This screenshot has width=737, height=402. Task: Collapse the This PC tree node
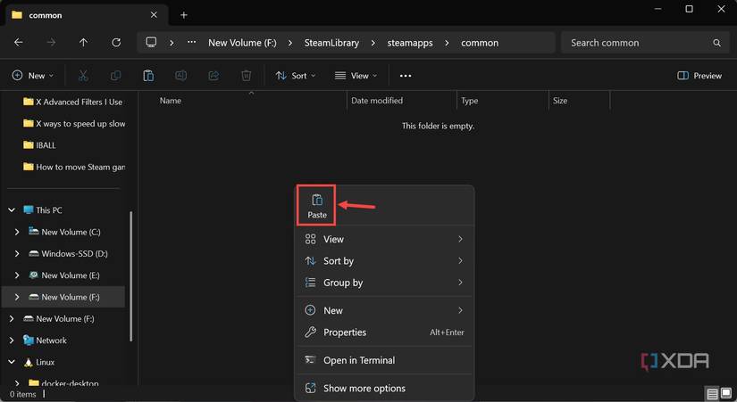coord(12,210)
